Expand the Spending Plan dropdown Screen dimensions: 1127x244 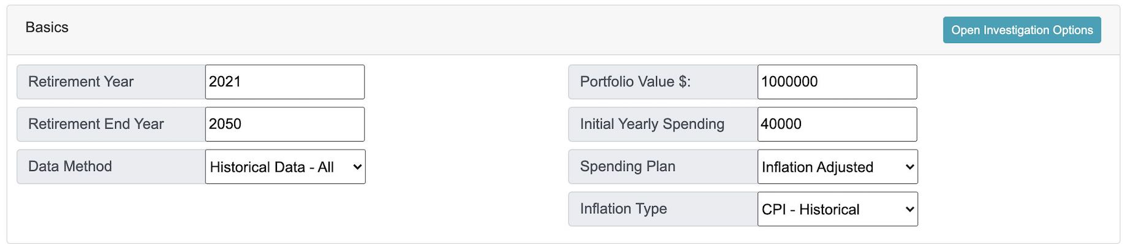[837, 167]
